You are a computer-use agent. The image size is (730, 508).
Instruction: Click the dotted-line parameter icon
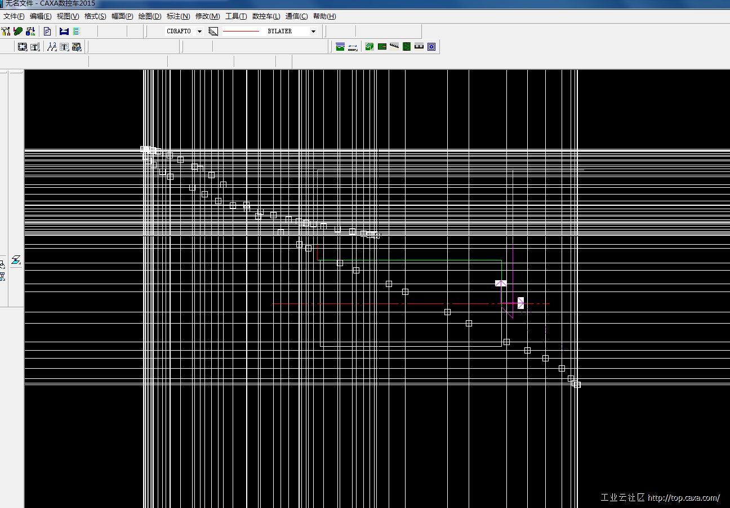coord(353,47)
